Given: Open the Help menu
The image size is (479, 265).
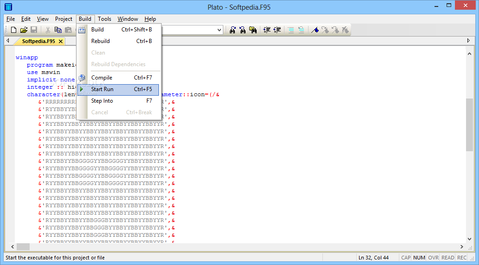Looking at the screenshot, I should [x=150, y=19].
